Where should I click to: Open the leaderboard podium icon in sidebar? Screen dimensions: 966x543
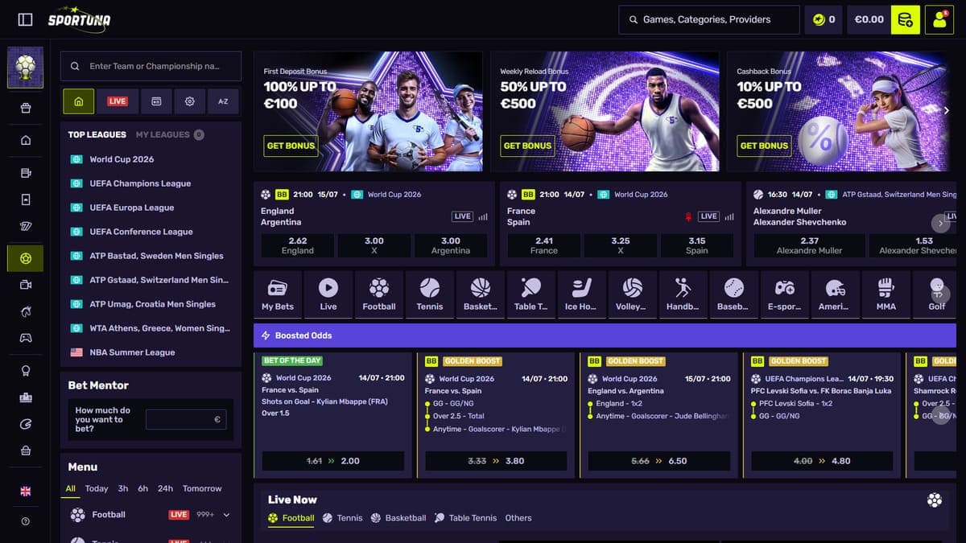click(26, 397)
